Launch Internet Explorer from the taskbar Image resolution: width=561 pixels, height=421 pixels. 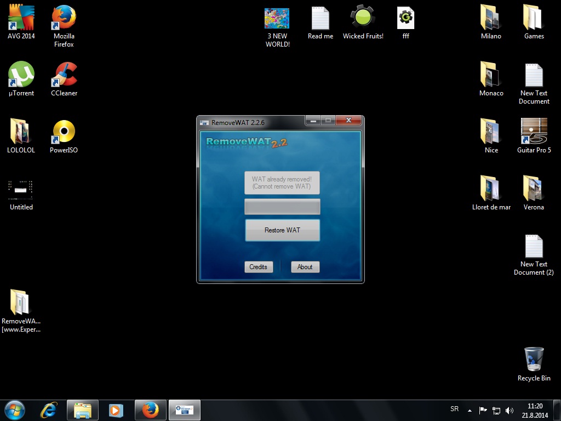49,410
